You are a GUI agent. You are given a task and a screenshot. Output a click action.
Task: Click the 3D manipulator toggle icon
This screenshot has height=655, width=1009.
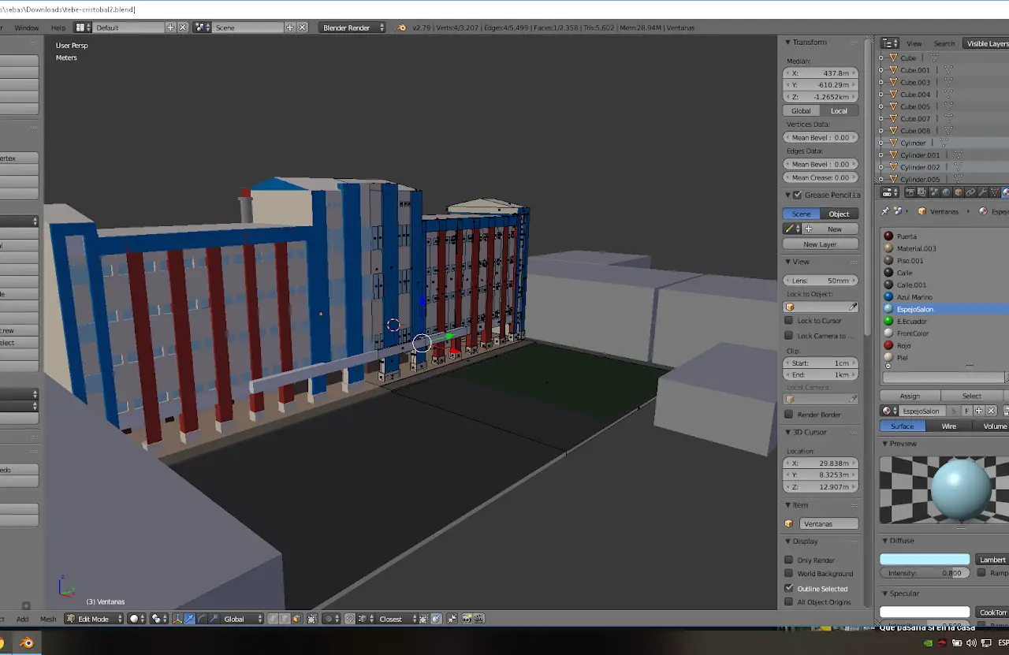coord(177,619)
